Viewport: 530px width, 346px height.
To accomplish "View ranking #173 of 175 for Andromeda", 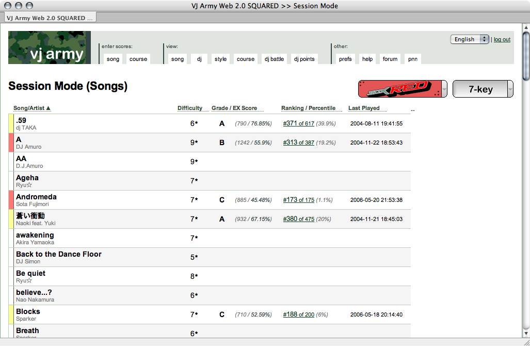I will tap(298, 200).
